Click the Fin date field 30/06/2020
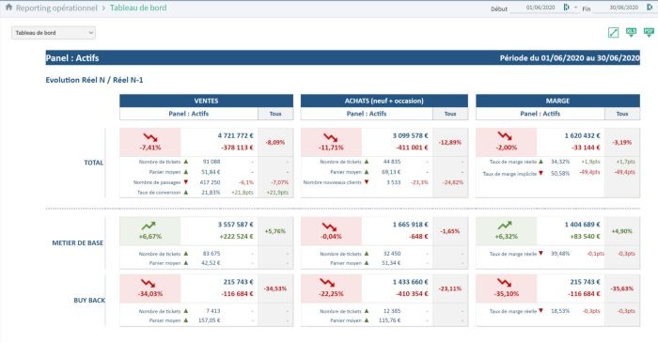The height and width of the screenshot is (343, 658). click(x=623, y=8)
